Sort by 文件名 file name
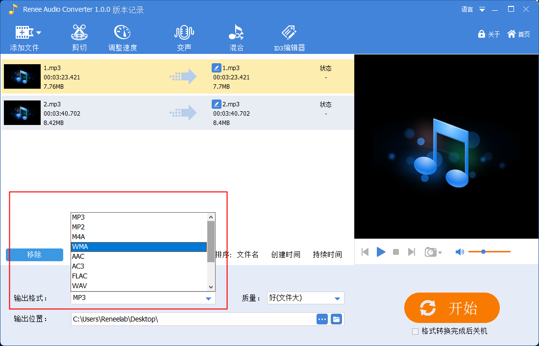 pos(247,254)
